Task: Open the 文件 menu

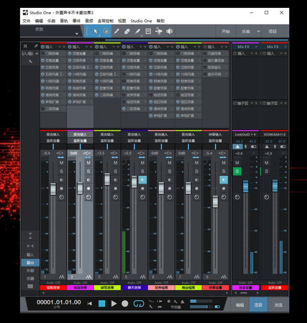Action: (x=26, y=21)
